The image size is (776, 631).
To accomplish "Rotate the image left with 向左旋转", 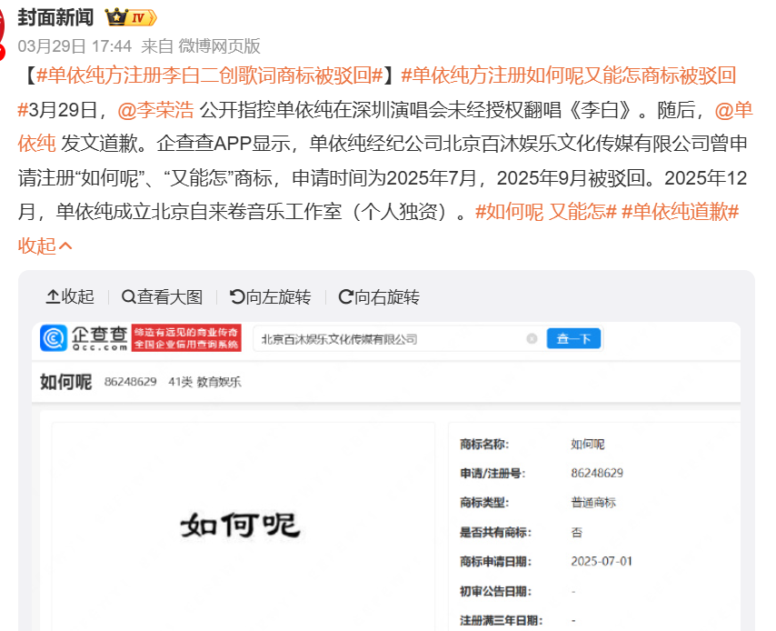I will (x=271, y=296).
